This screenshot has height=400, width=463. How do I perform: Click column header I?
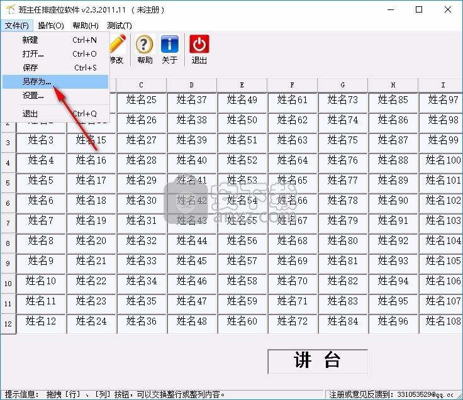pyautogui.click(x=441, y=85)
